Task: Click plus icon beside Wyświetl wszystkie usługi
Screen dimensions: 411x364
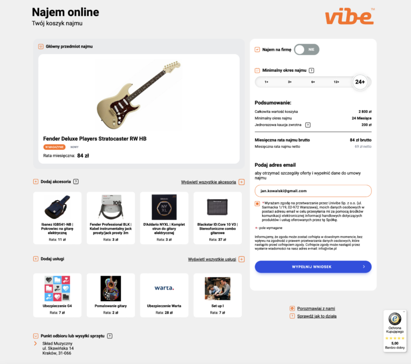Action: click(242, 260)
